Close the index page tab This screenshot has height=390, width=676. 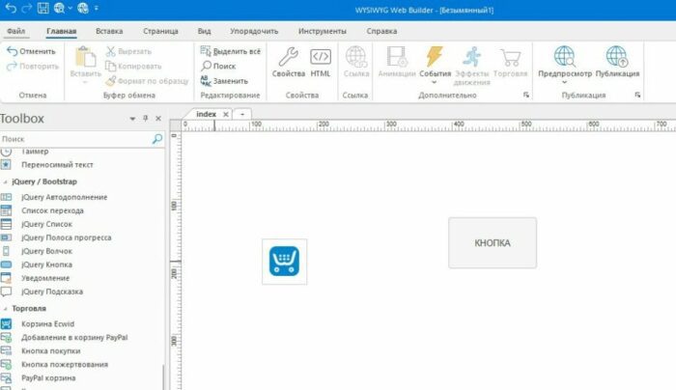(225, 114)
